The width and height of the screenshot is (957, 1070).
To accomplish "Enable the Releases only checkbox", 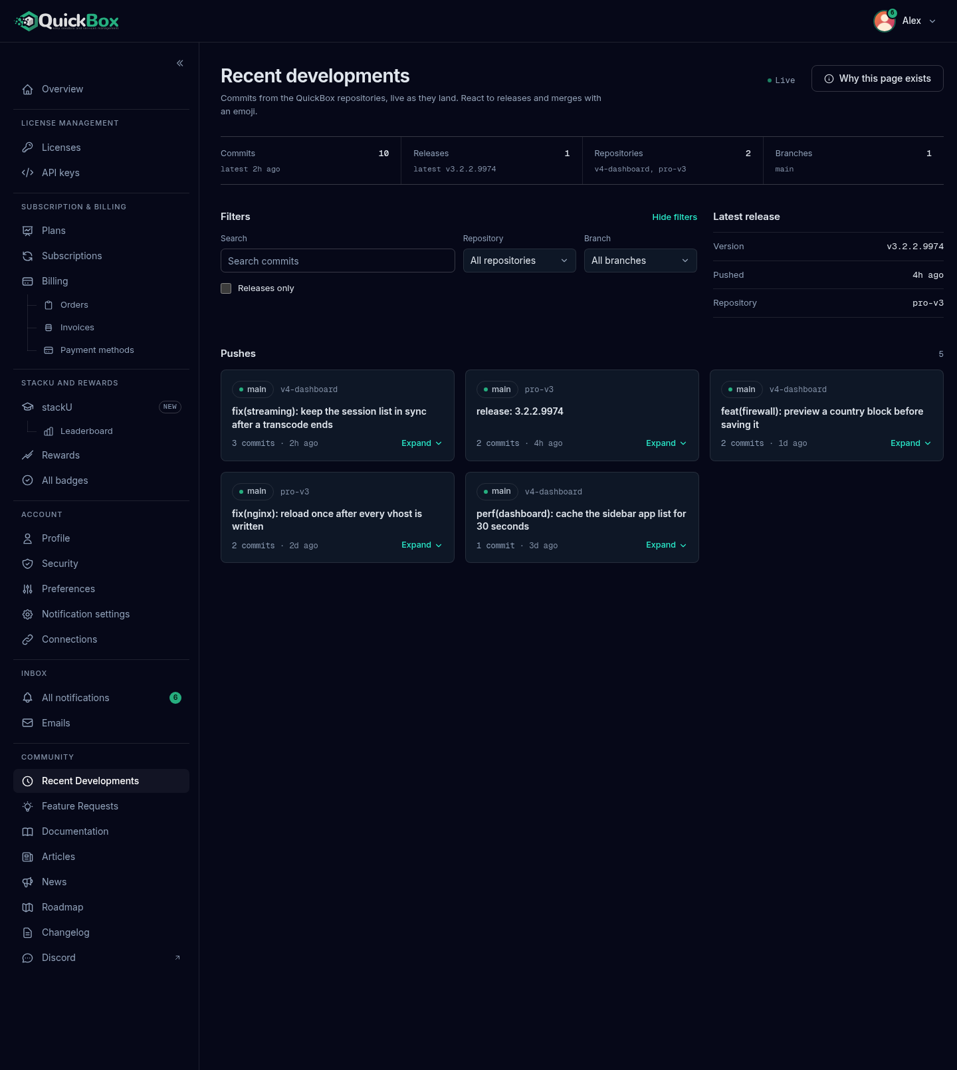I will tap(226, 288).
